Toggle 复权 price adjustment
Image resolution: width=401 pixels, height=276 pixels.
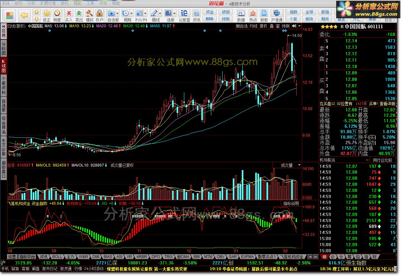[x=264, y=26]
